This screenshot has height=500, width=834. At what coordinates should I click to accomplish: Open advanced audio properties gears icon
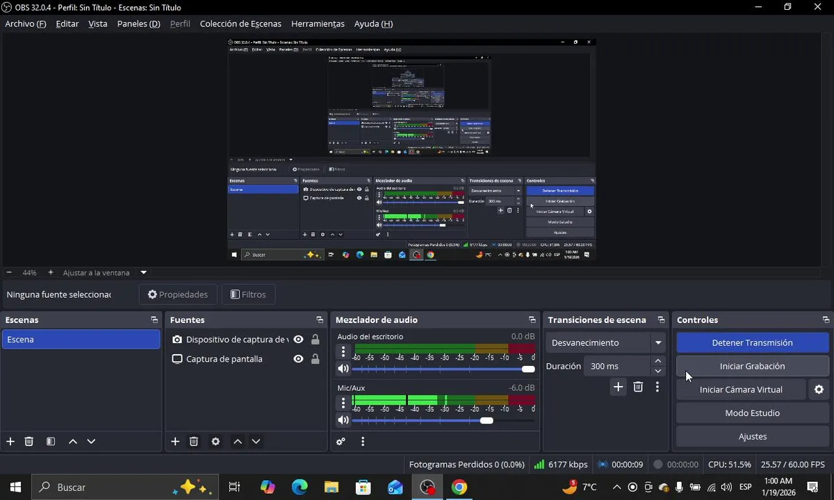341,441
